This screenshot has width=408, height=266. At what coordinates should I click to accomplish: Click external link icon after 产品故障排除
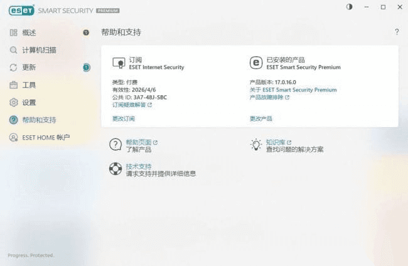287,97
